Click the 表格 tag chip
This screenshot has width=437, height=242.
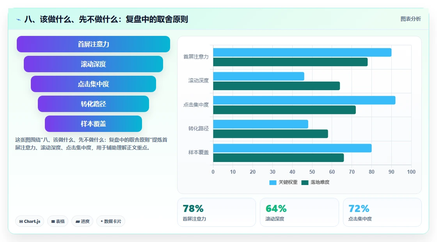click(58, 221)
